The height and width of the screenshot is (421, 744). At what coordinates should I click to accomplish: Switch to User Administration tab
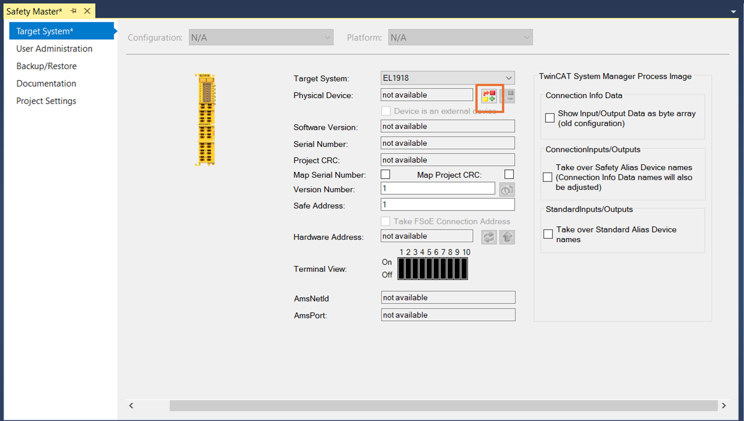[x=54, y=49]
